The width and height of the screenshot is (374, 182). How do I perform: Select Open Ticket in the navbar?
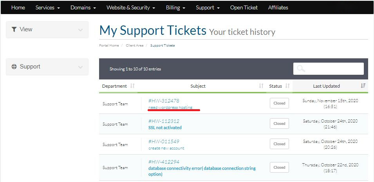(x=244, y=7)
